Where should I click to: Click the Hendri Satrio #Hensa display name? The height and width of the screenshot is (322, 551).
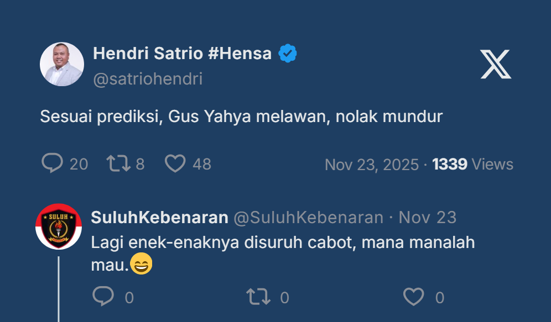click(x=182, y=54)
